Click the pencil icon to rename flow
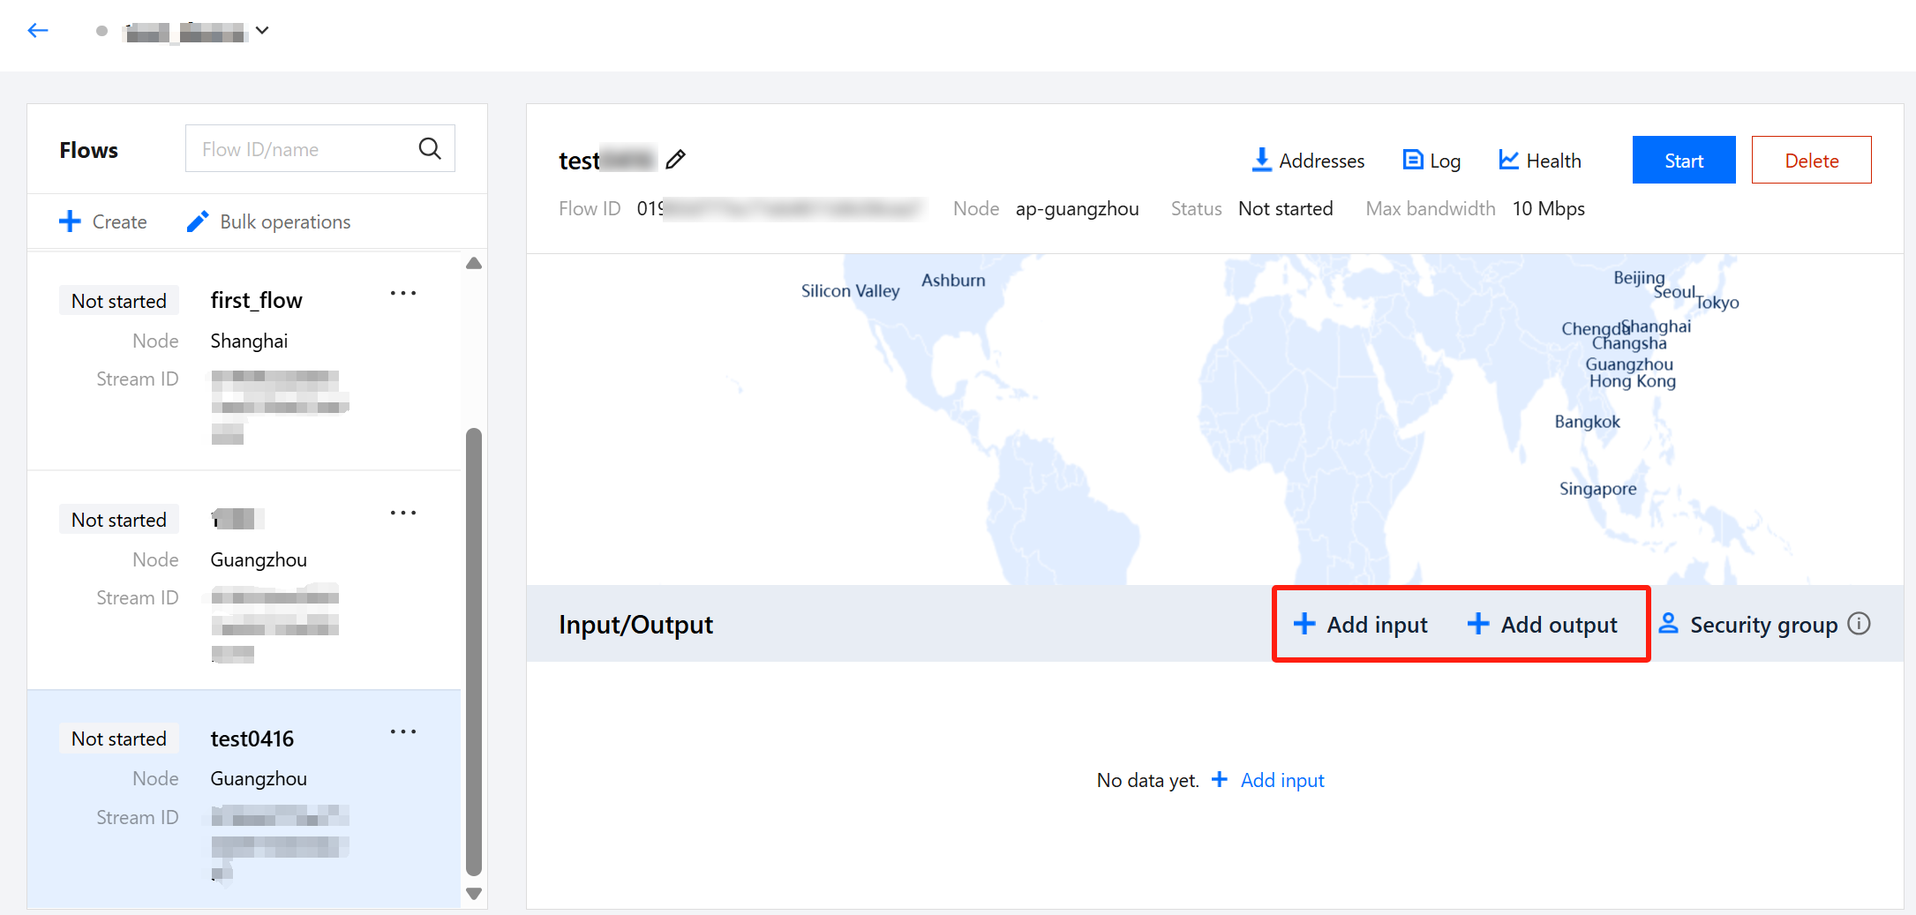The height and width of the screenshot is (915, 1916). (x=676, y=160)
